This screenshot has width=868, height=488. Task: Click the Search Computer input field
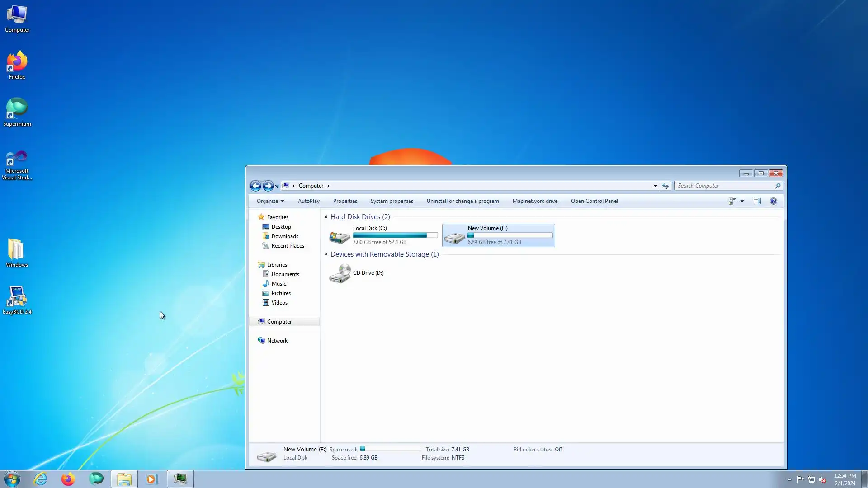tap(723, 186)
